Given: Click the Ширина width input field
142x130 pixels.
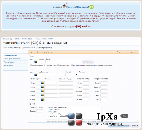Looking at the screenshot, I should 40,108.
